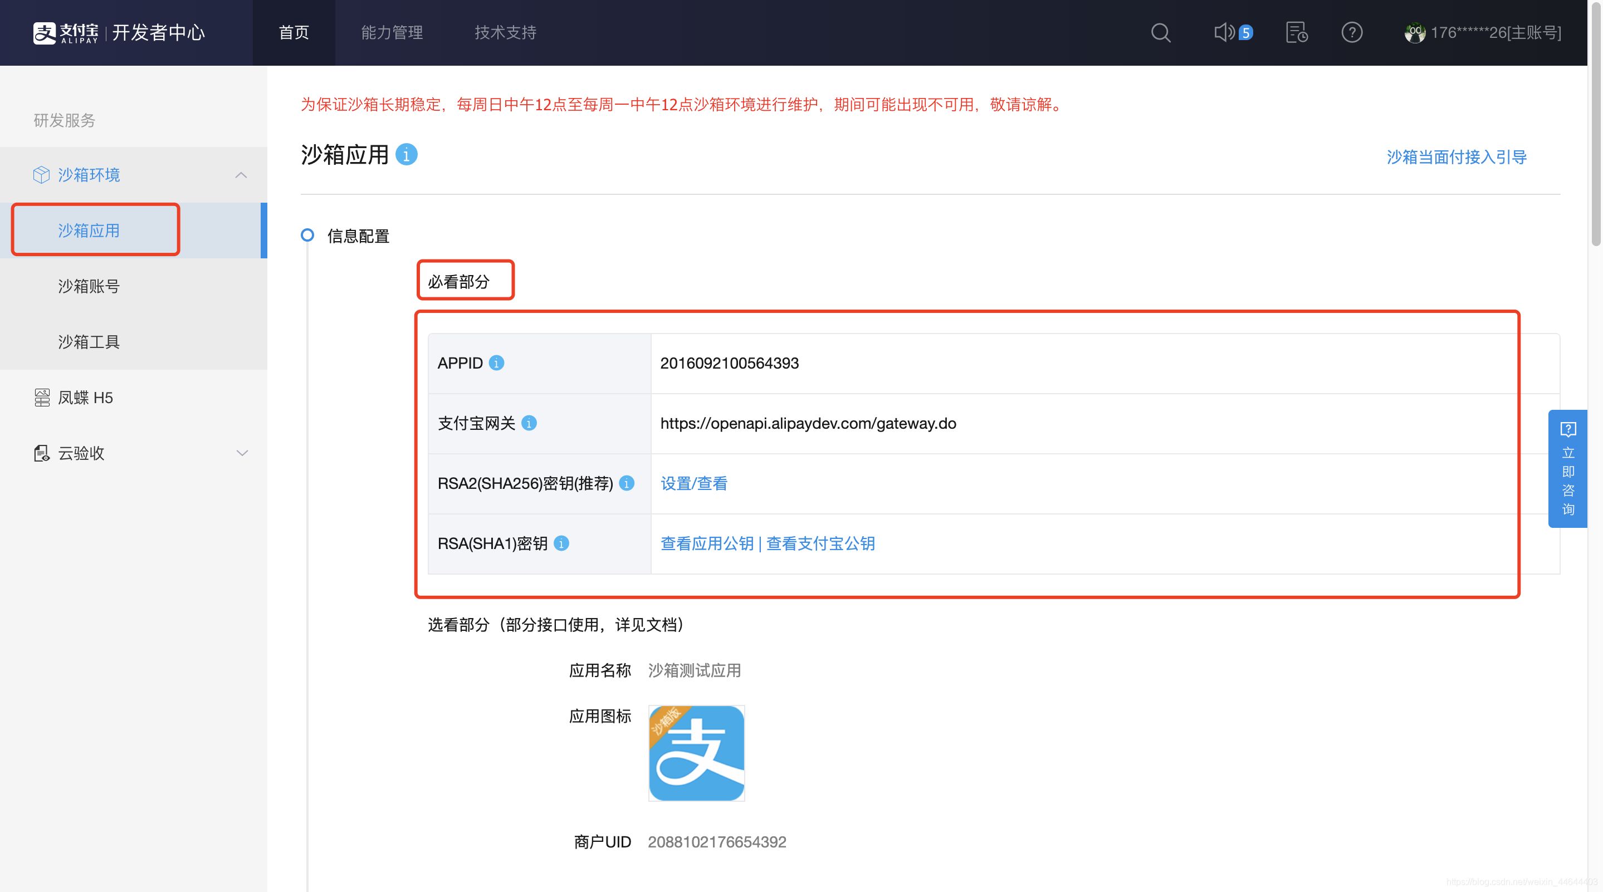Screen dimensions: 1603x892
Task: Open the 能力管理 tab
Action: [392, 32]
